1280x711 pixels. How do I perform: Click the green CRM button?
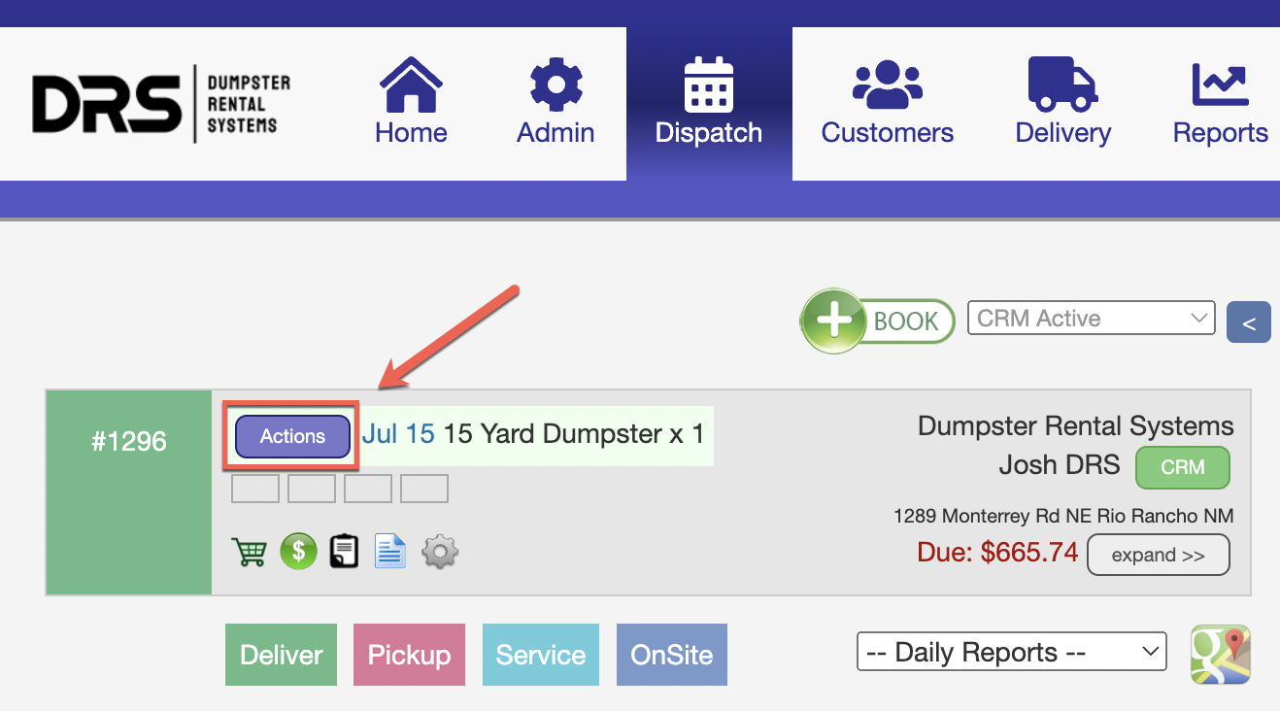click(1182, 467)
